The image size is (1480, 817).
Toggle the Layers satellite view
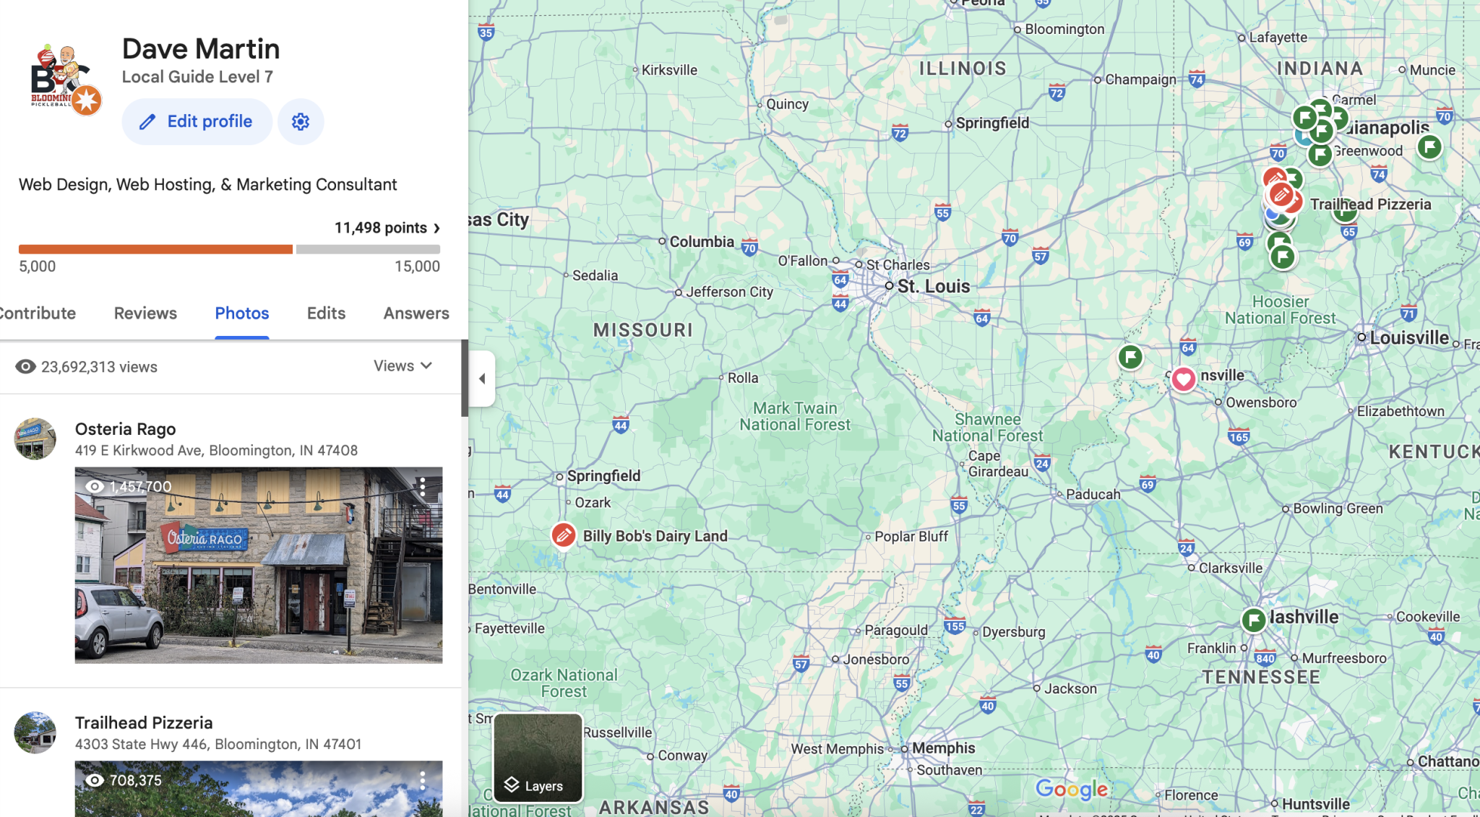[x=538, y=757]
